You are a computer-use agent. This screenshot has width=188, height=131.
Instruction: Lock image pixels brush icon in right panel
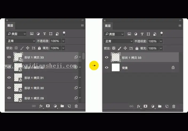tap(119, 48)
